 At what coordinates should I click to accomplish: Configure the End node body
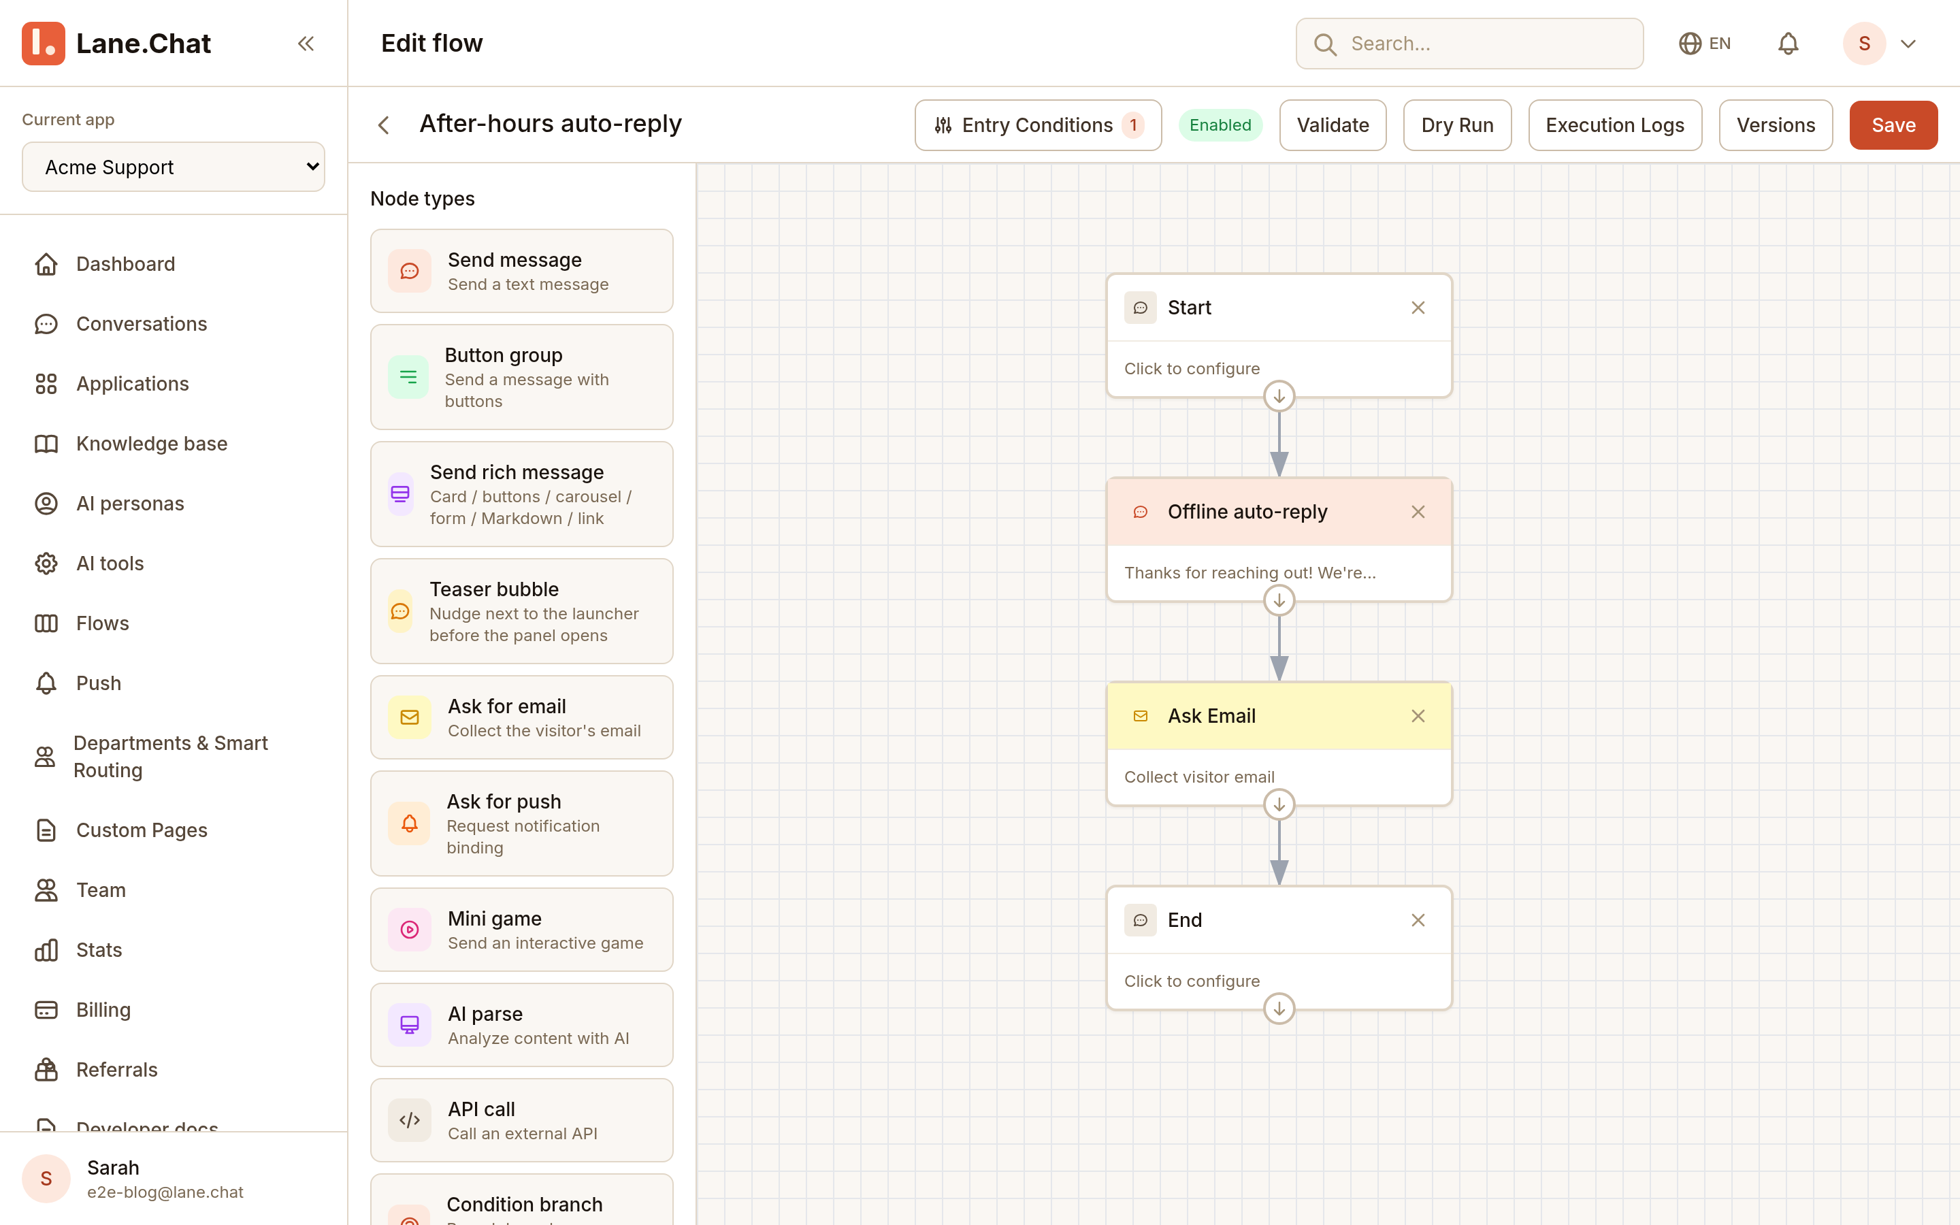pos(1279,981)
